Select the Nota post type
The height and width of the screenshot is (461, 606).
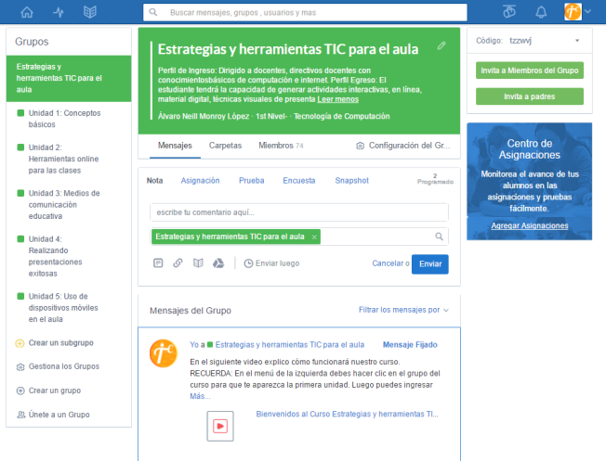[154, 181]
